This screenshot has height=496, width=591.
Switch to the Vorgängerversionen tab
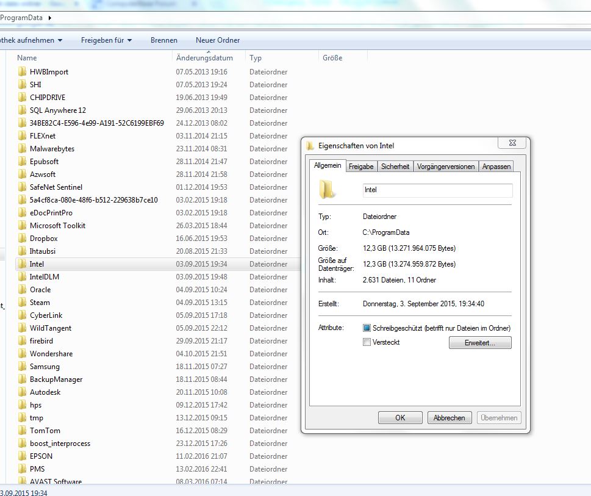[x=446, y=166]
